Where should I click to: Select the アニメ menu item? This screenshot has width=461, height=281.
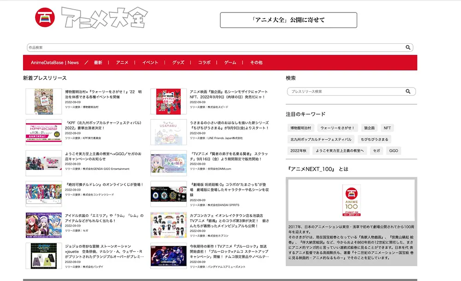(122, 63)
